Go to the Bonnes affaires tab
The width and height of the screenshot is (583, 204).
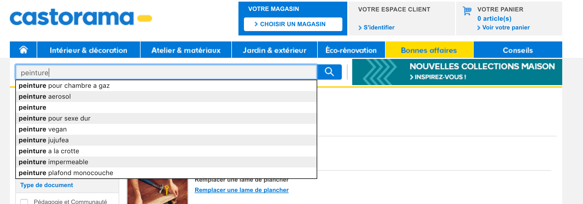click(429, 50)
